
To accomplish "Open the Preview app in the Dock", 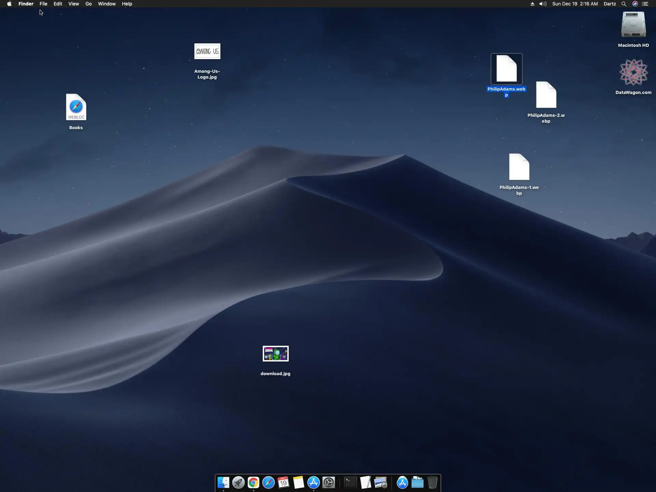I will [380, 482].
